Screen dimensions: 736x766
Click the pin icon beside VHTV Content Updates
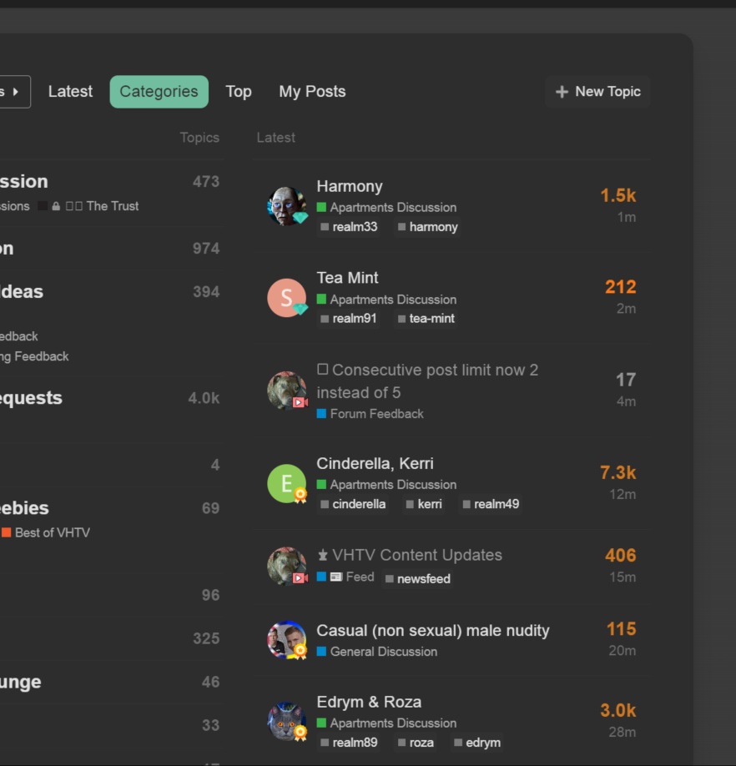pyautogui.click(x=322, y=555)
